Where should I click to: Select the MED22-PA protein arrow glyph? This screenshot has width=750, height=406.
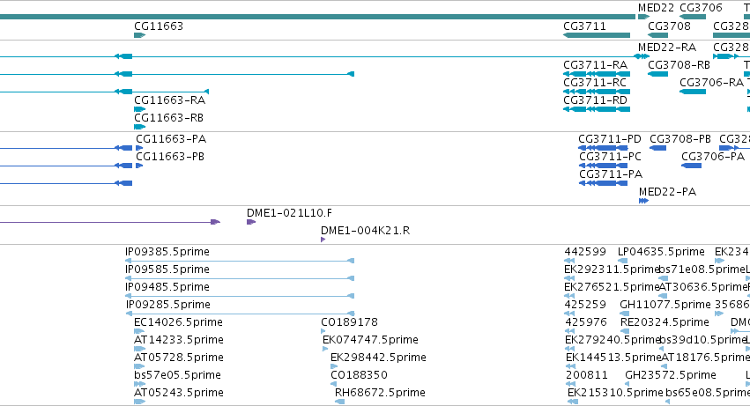644,202
